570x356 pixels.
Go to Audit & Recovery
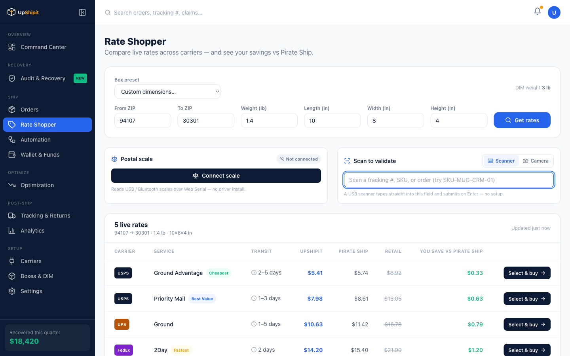click(47, 78)
